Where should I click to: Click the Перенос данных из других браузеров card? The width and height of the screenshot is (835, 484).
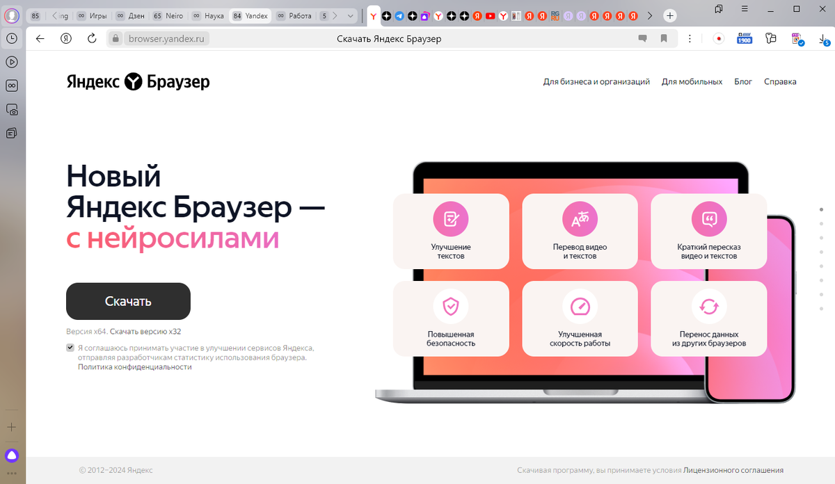click(x=708, y=318)
